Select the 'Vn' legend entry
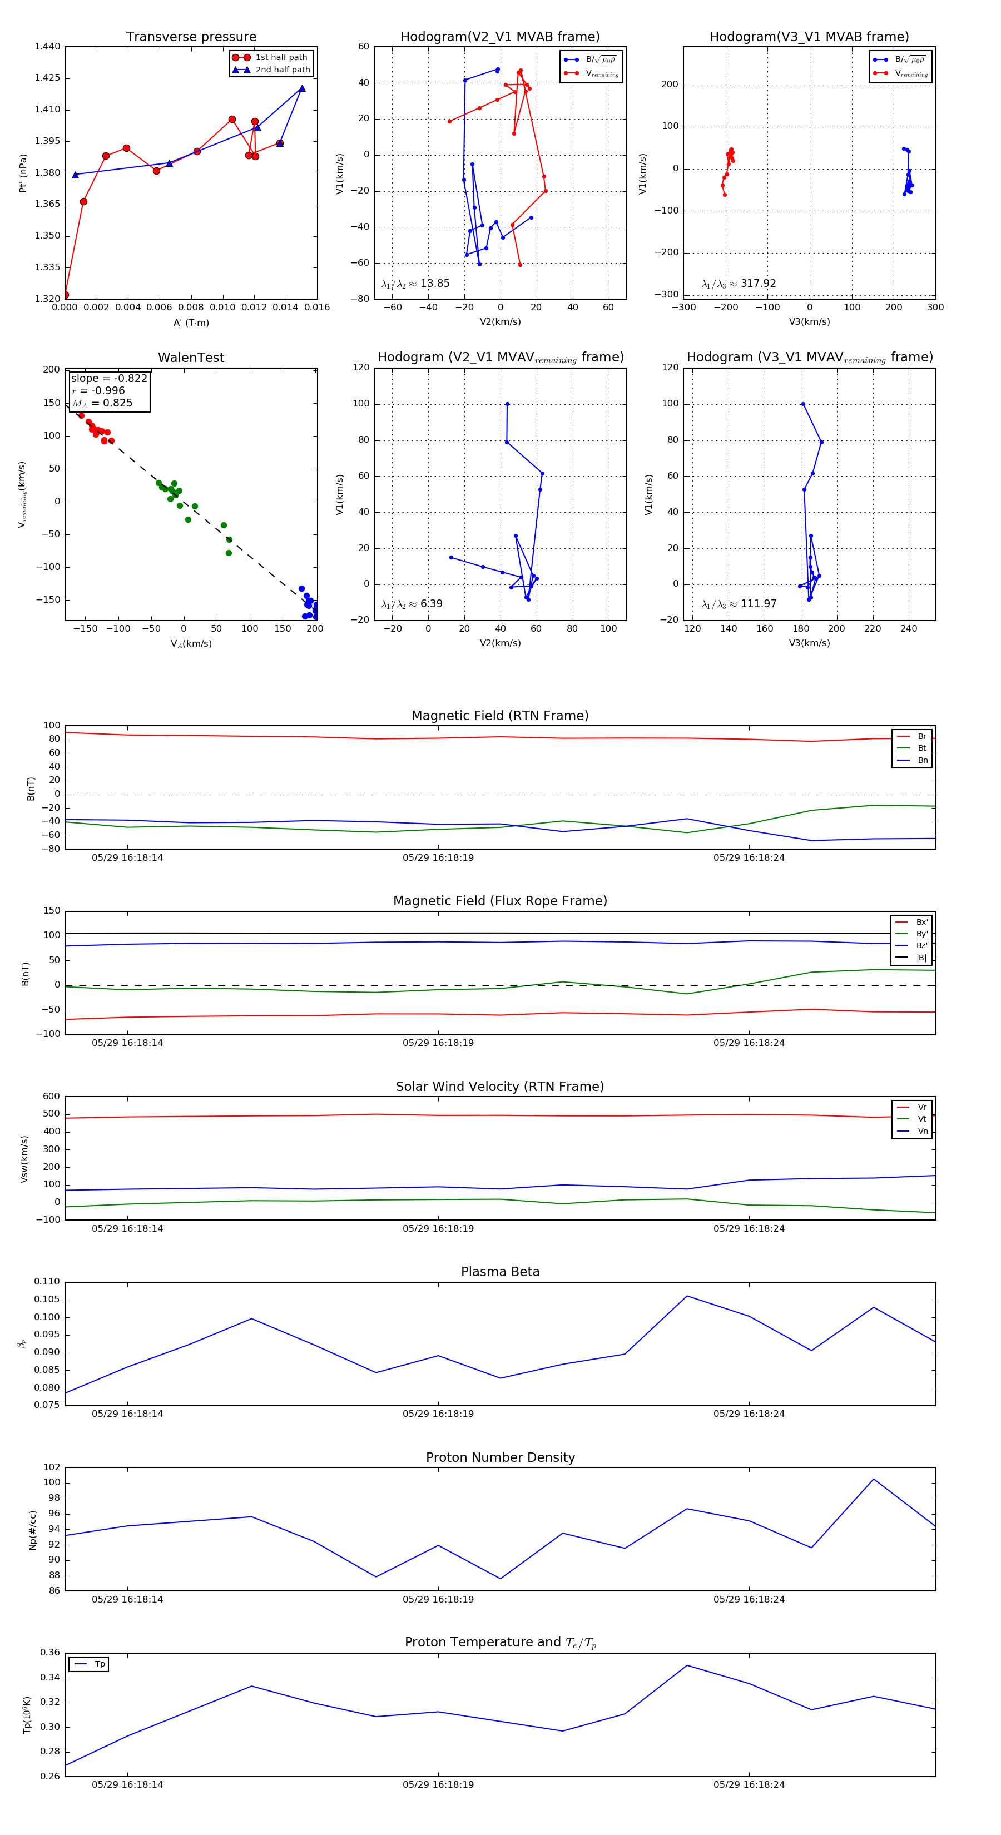This screenshot has height=1835, width=1001. click(912, 1131)
